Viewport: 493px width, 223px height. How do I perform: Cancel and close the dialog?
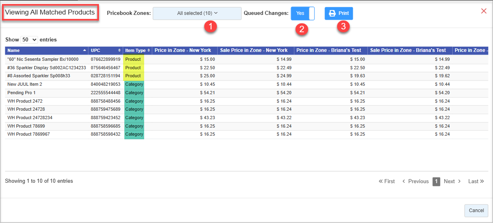point(476,211)
